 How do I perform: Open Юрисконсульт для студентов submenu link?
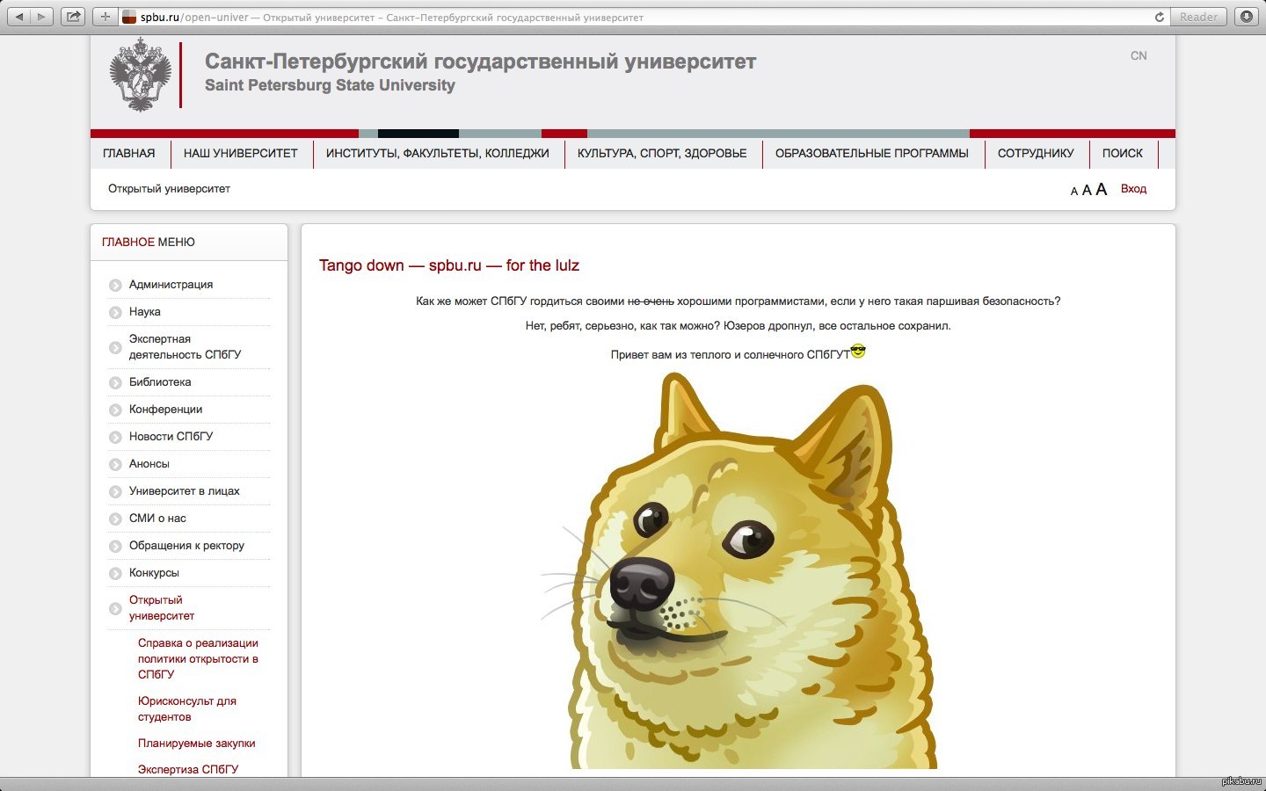[187, 708]
